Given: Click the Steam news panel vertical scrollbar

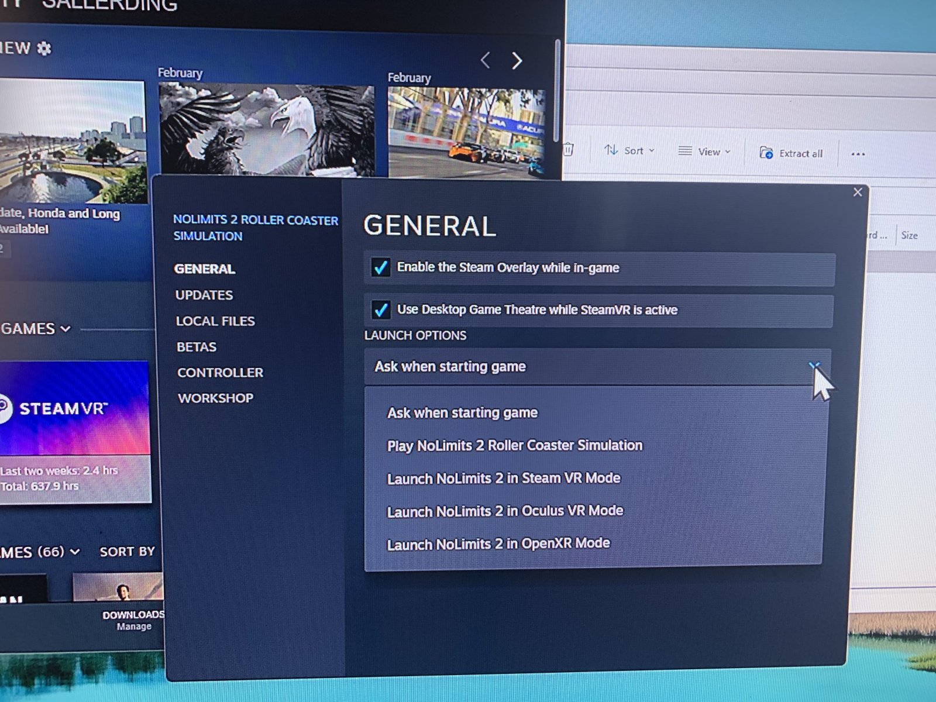Looking at the screenshot, I should [x=557, y=91].
